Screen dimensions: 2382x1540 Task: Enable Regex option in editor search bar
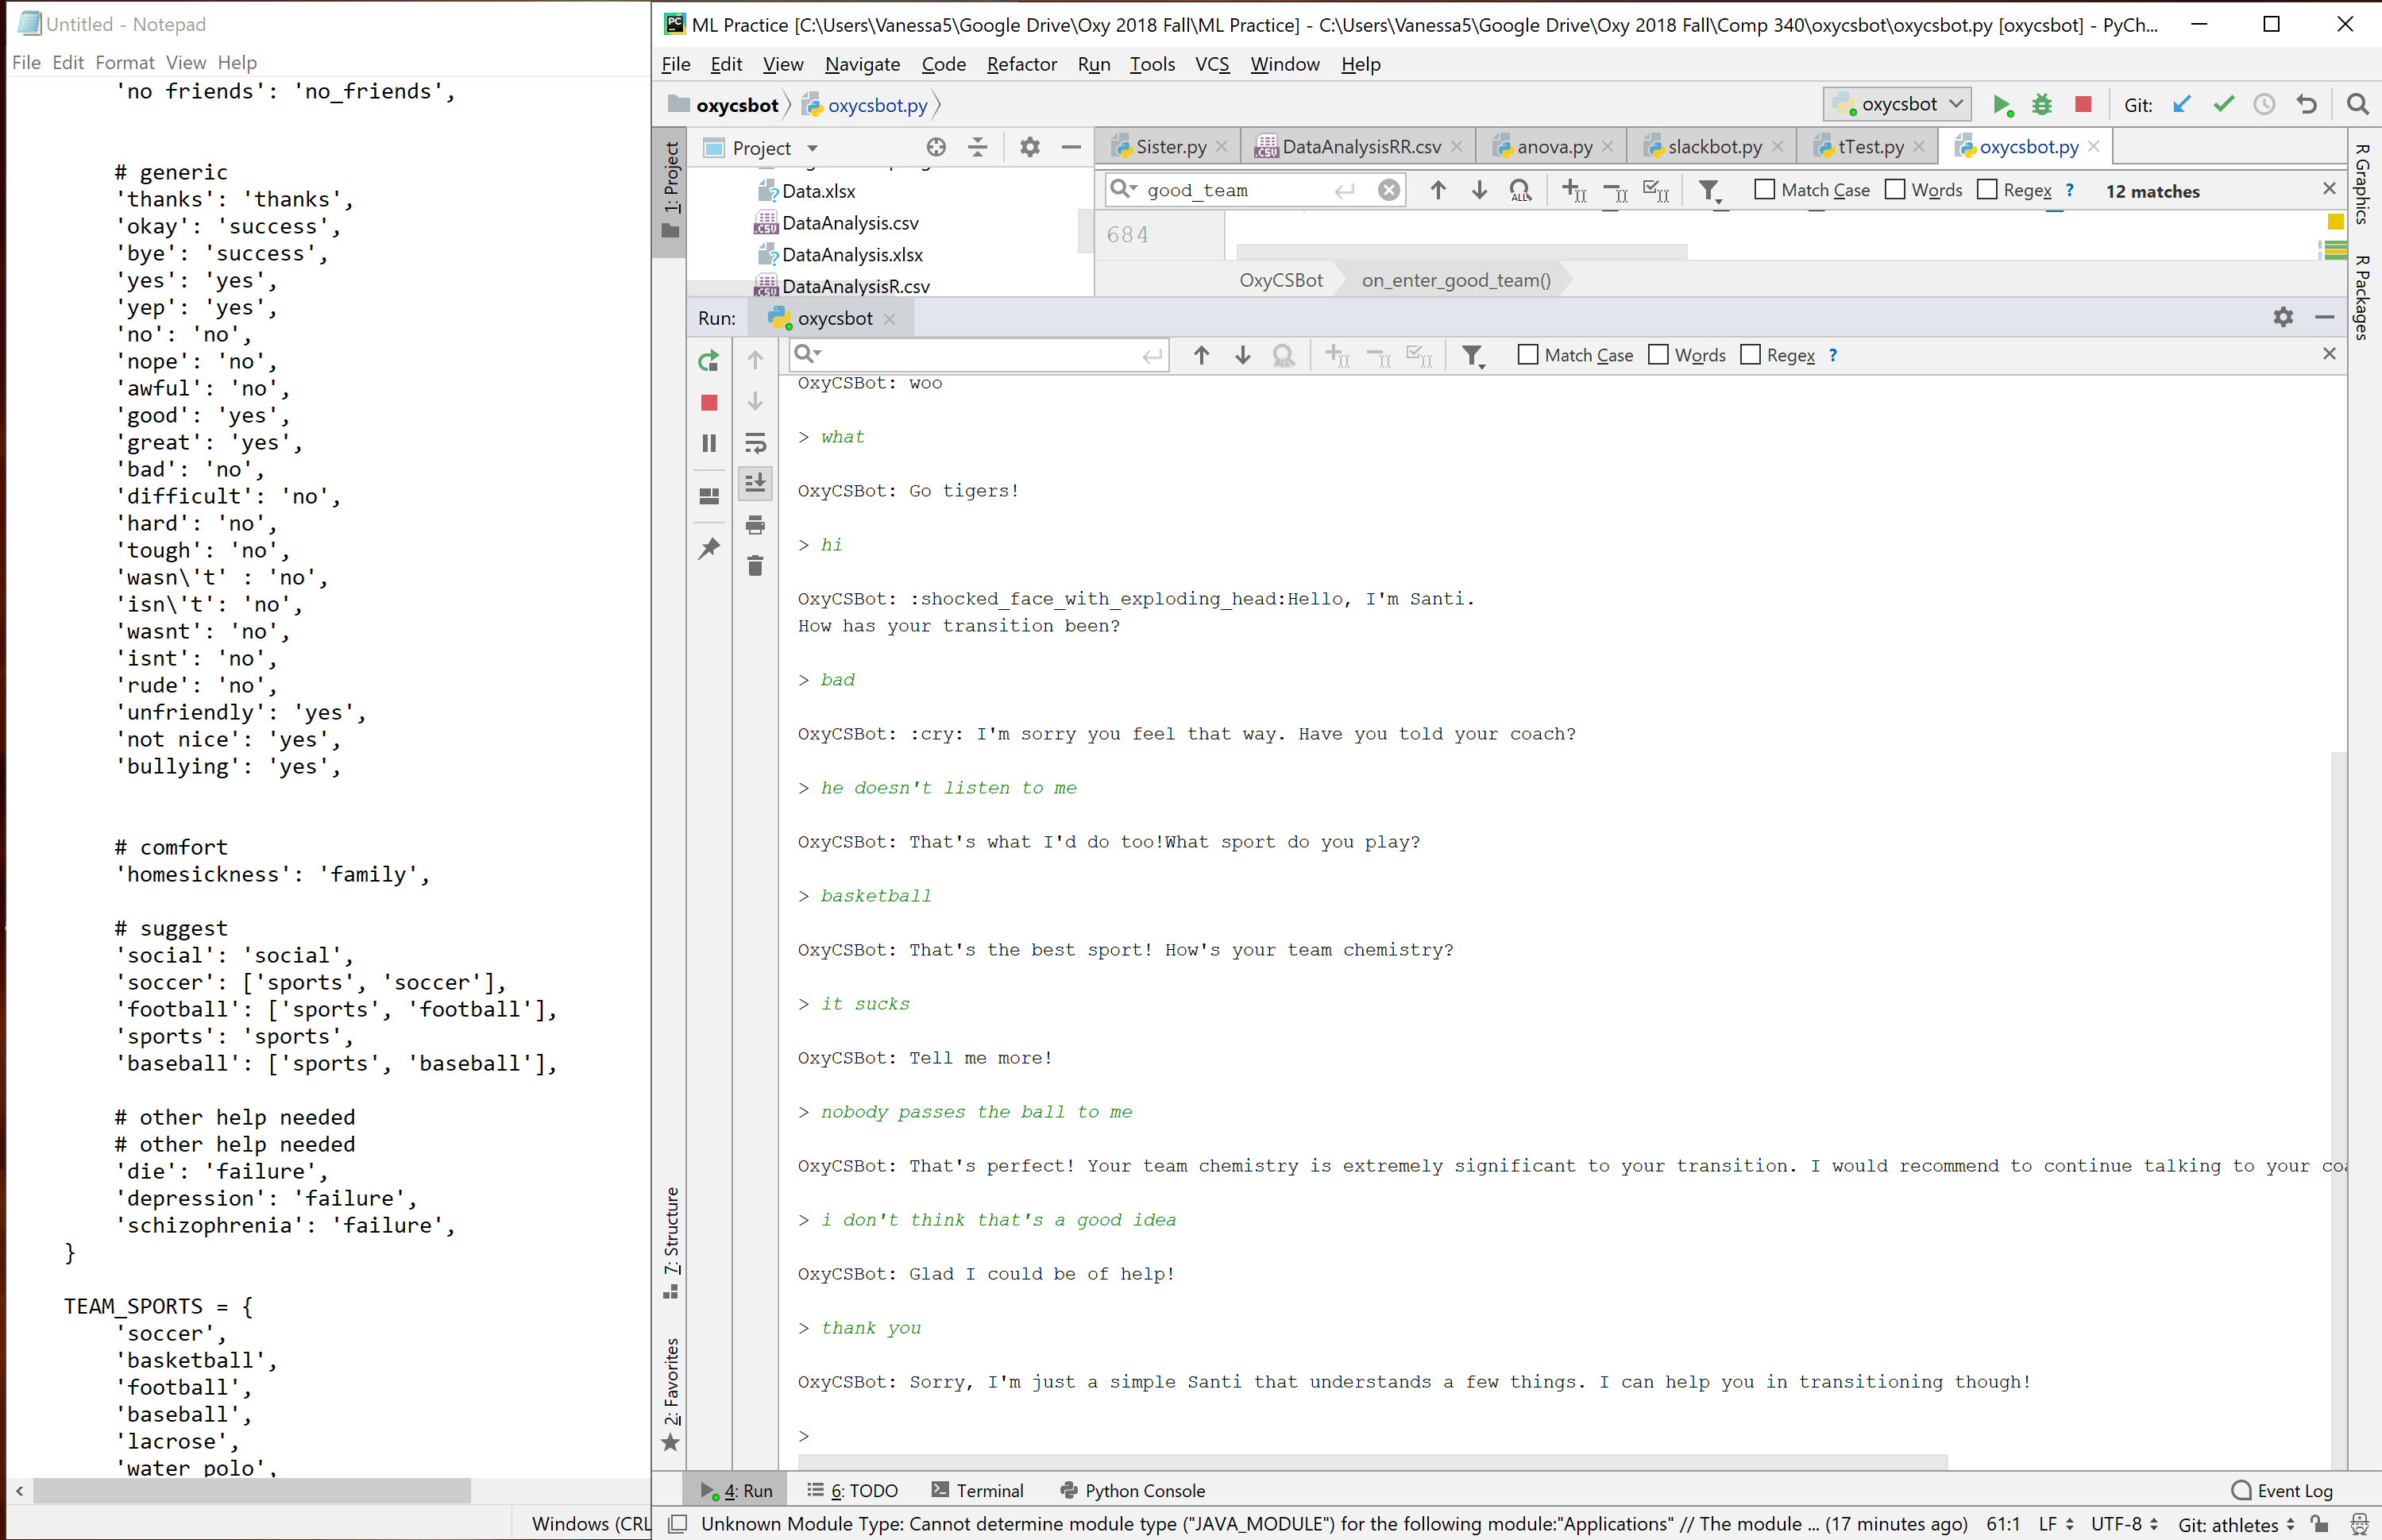coord(1988,190)
